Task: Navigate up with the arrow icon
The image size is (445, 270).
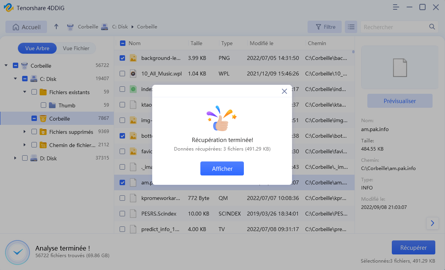Action: 56,27
